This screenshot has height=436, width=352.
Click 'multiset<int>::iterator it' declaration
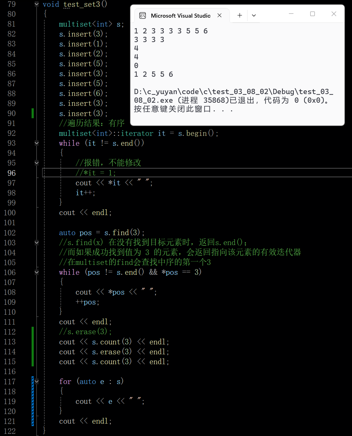point(112,133)
